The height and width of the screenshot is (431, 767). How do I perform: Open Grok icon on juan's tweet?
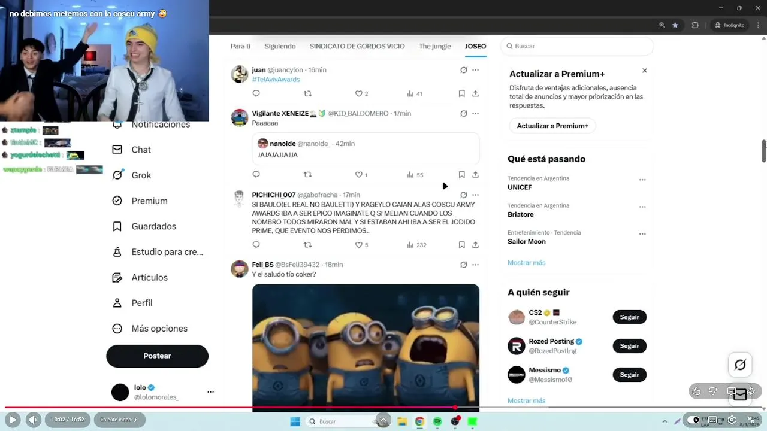(463, 70)
